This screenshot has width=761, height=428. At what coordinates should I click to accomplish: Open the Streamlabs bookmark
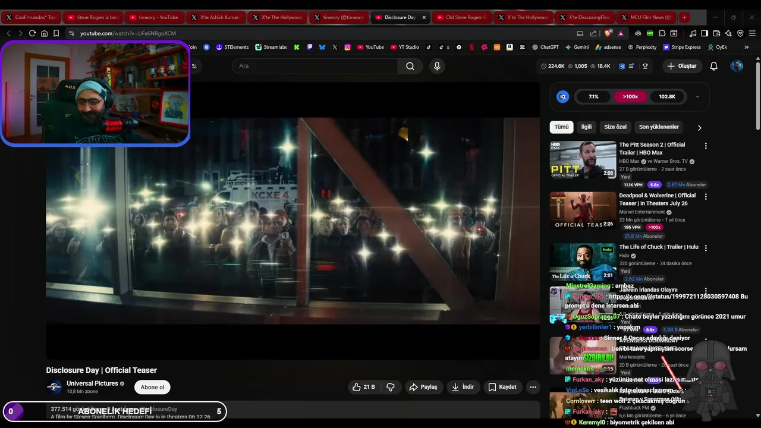271,47
